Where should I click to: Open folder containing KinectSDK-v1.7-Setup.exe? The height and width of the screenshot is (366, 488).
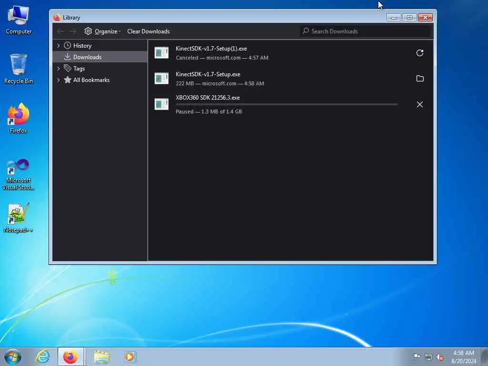coord(419,79)
